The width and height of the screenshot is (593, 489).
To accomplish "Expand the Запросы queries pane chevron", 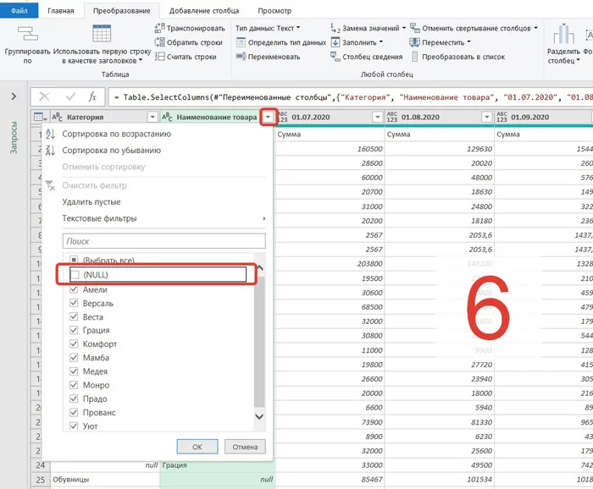I will pyautogui.click(x=14, y=96).
